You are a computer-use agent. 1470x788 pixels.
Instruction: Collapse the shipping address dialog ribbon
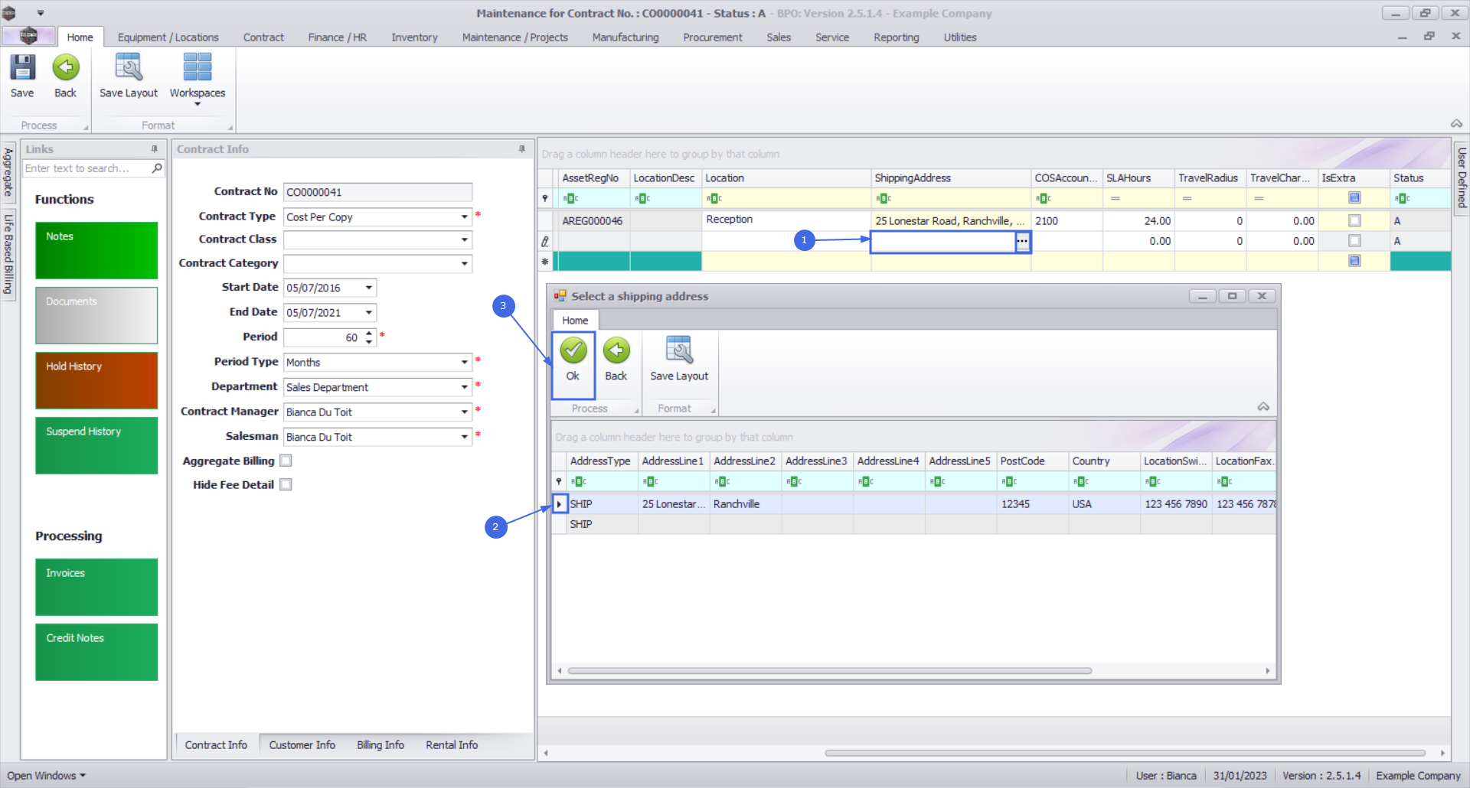point(1263,407)
